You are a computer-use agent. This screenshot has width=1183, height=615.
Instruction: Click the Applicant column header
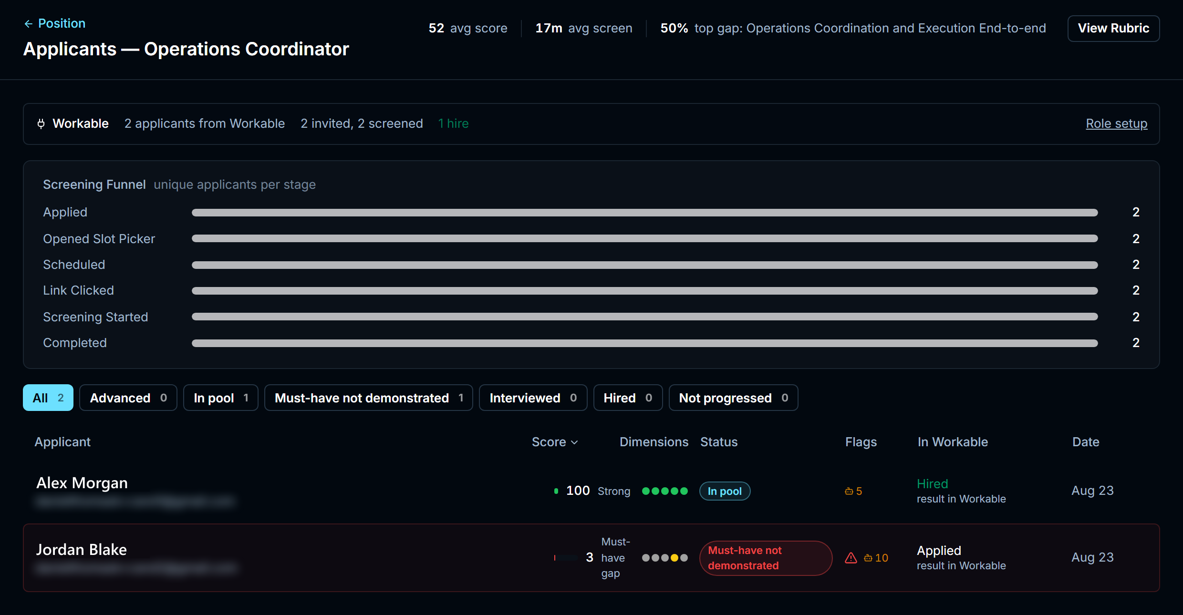[62, 442]
